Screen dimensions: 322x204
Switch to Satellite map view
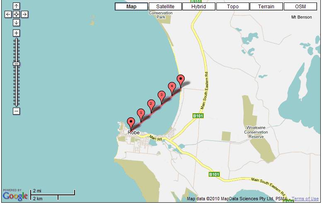click(x=165, y=6)
